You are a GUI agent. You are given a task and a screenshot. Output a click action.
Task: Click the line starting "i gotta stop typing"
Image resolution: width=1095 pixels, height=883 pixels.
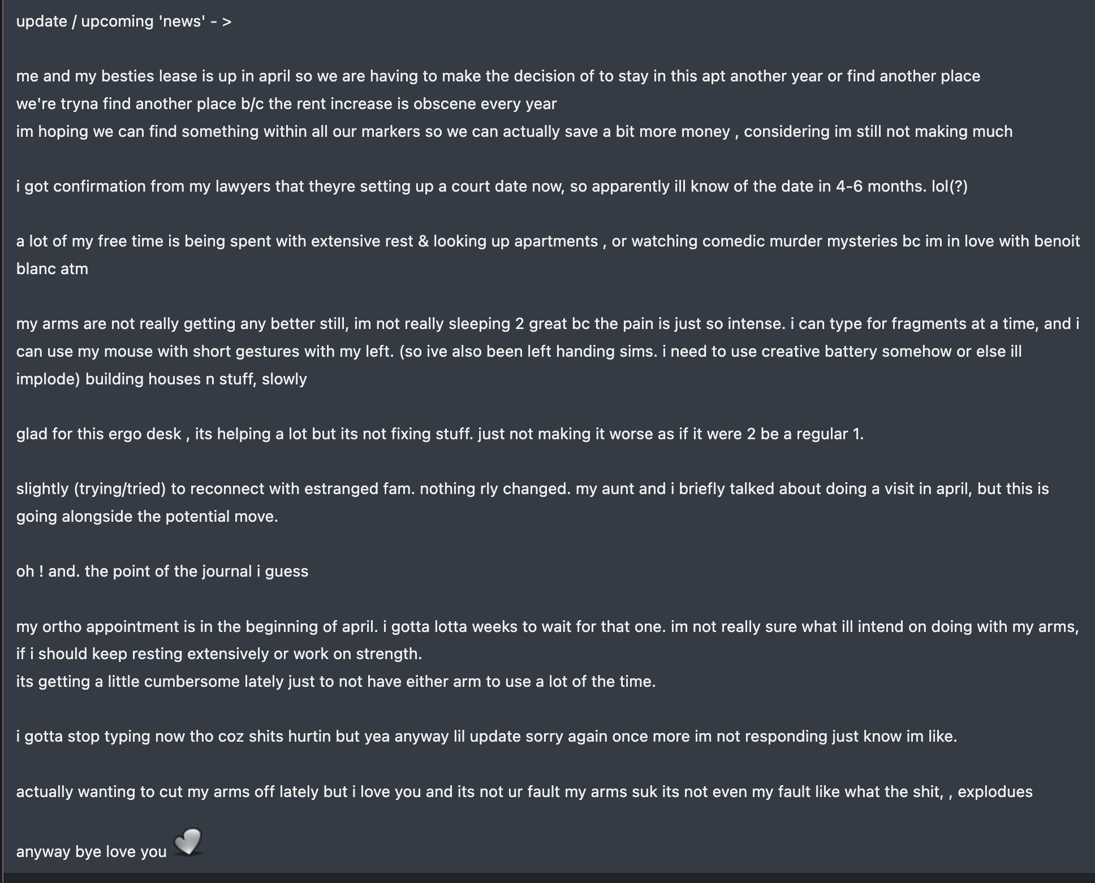tap(486, 737)
